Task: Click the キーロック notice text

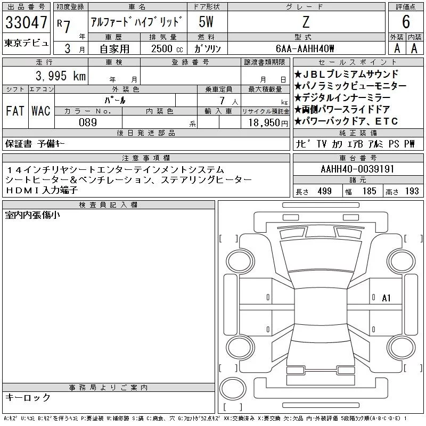Action: pos(28,398)
